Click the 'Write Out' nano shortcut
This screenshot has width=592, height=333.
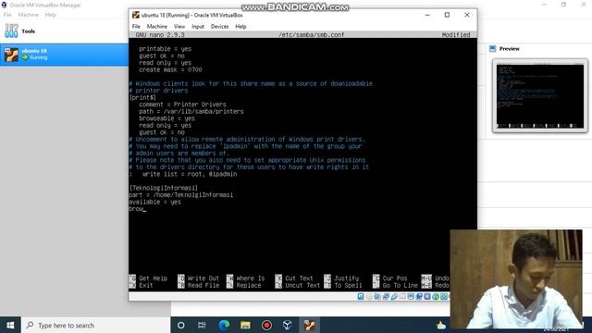click(x=203, y=278)
